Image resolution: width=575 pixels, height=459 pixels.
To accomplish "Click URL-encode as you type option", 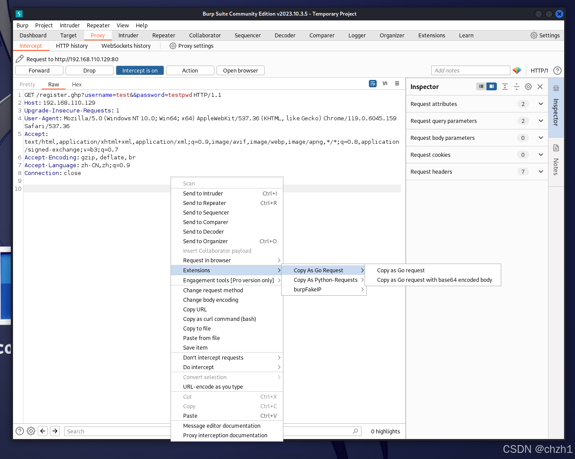I will pos(227,387).
